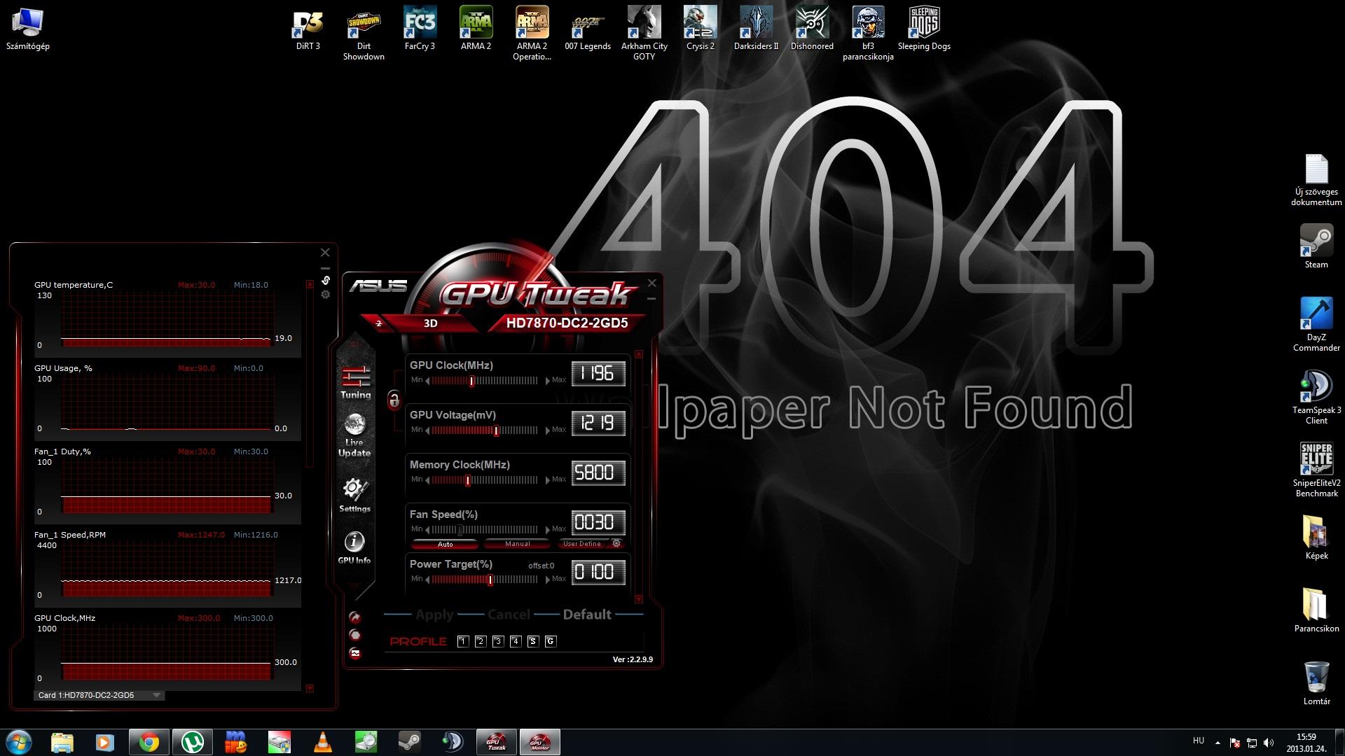Click the Cancel button
This screenshot has height=756, width=1345.
[509, 615]
